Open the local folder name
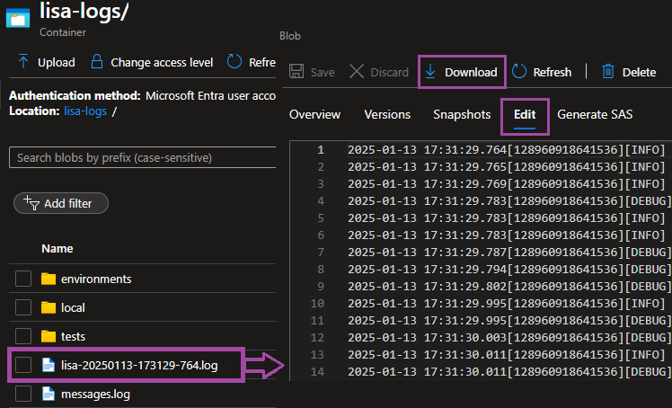Viewport: 672px width, 408px height. pyautogui.click(x=73, y=307)
